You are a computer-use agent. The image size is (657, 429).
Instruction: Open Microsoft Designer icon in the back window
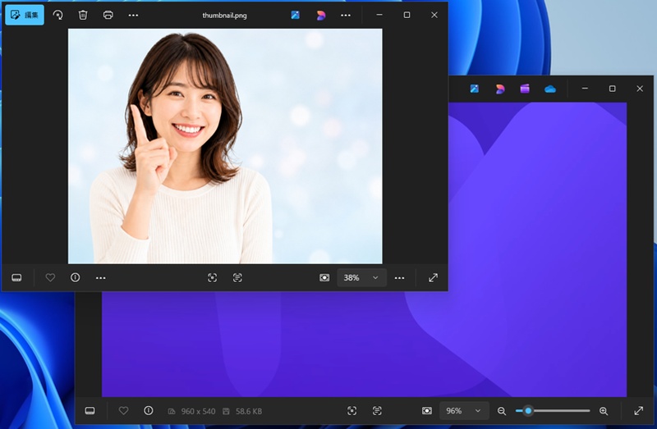click(475, 89)
